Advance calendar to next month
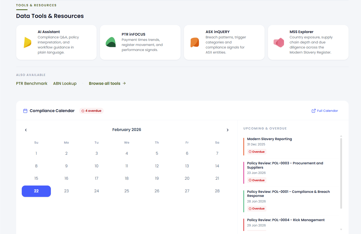The height and width of the screenshot is (234, 361). pos(227,130)
